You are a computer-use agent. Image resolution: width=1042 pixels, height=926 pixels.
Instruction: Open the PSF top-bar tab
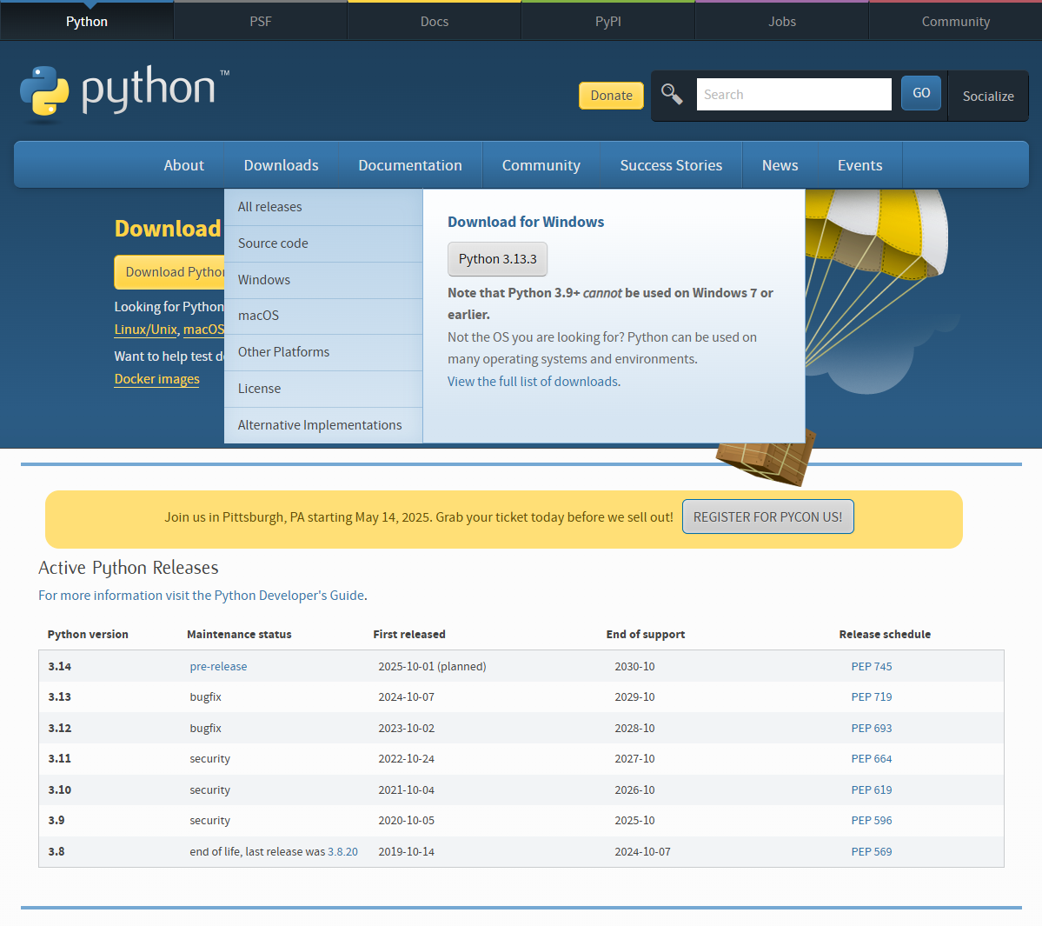pyautogui.click(x=261, y=21)
